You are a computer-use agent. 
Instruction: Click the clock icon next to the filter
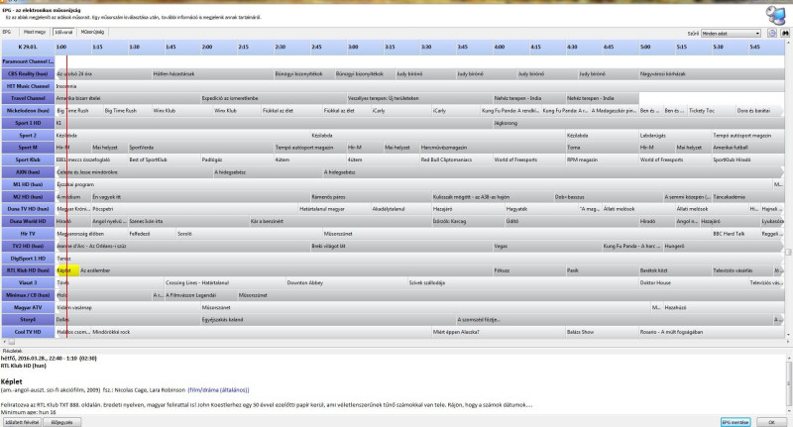(x=772, y=33)
